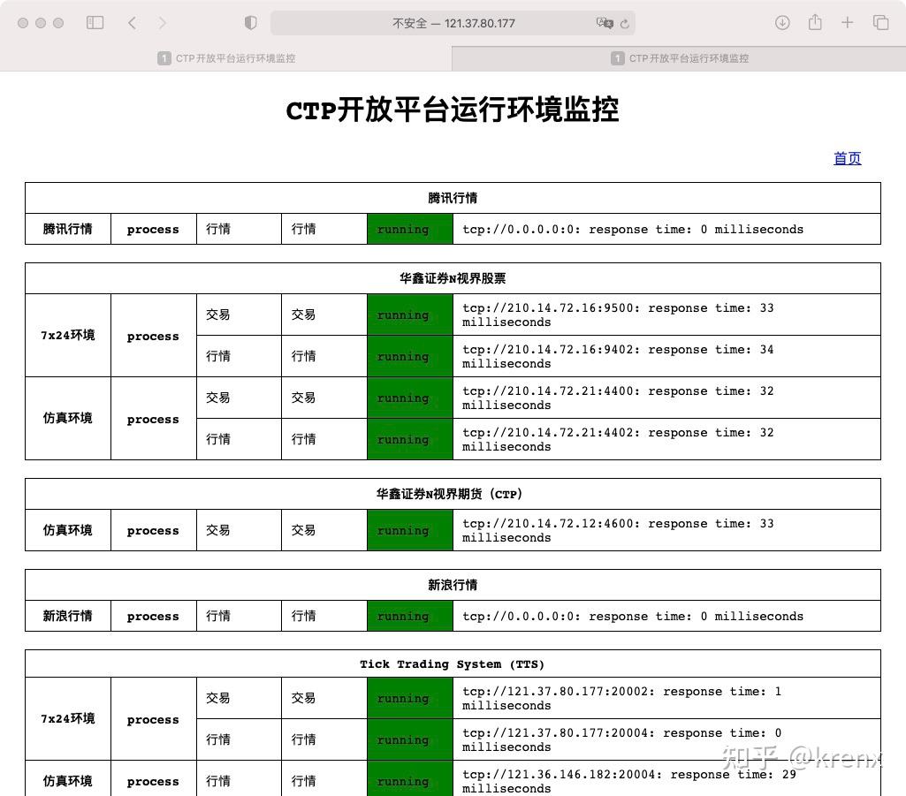Click the 腾讯行情 section header

tap(453, 198)
